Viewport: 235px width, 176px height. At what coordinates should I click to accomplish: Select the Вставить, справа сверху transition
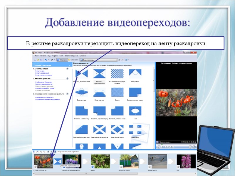pyautogui.click(x=99, y=111)
